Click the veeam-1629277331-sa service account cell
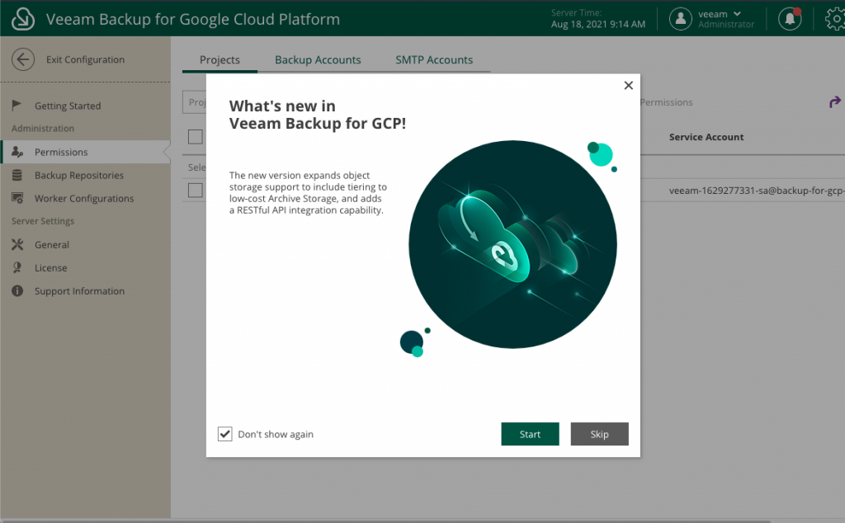 (757, 190)
